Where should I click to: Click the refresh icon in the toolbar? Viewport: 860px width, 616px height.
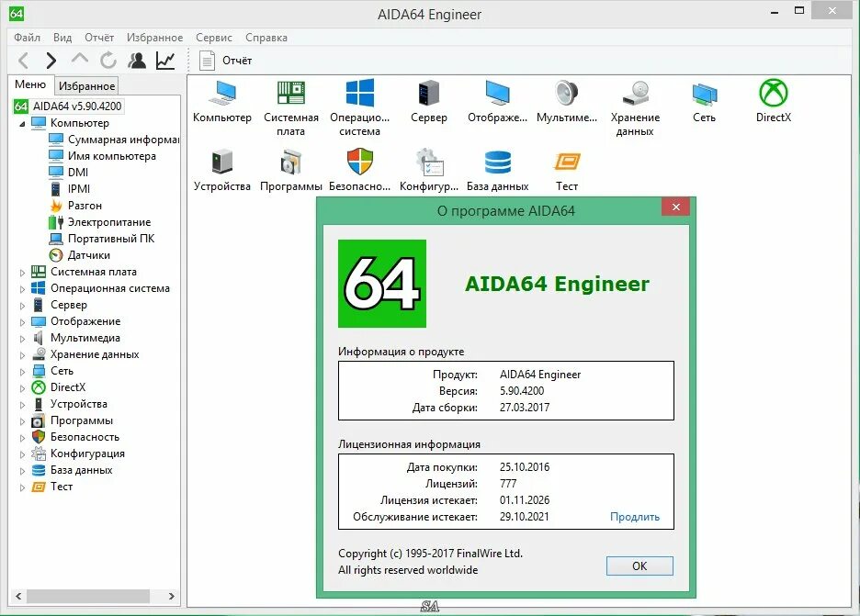click(x=108, y=61)
